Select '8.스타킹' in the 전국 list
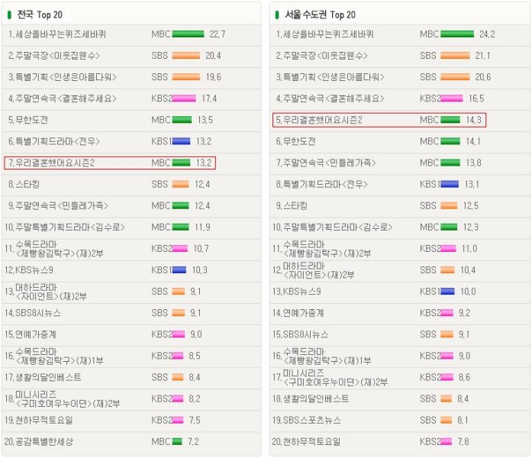 (24, 184)
